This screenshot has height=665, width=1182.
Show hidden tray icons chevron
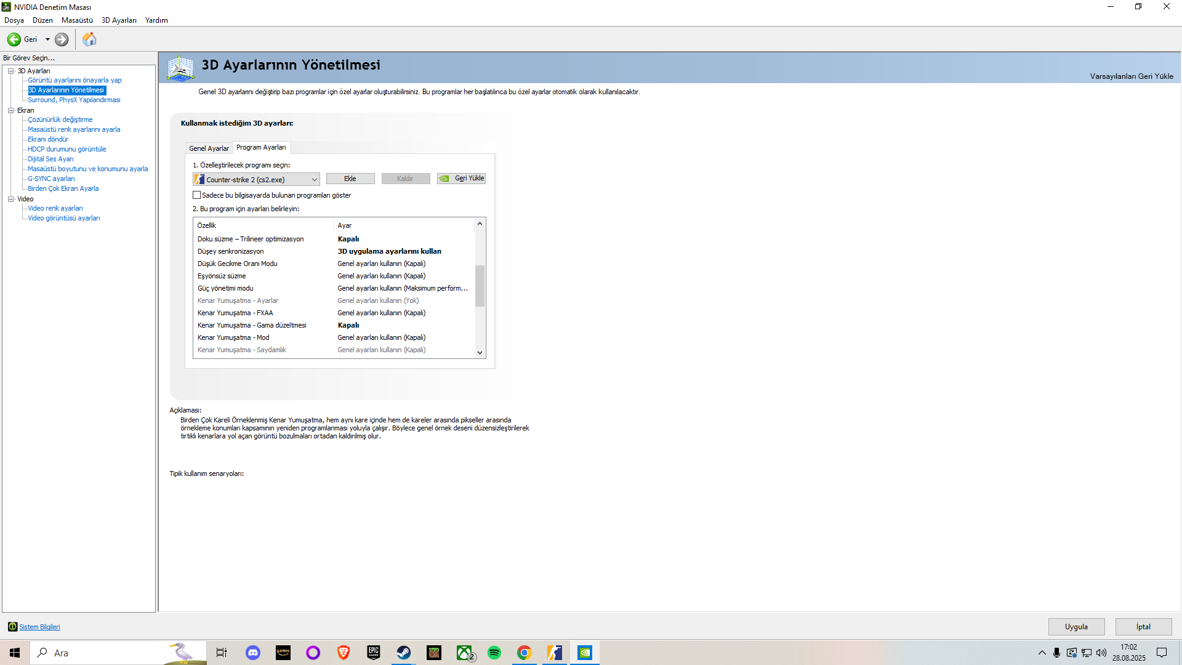click(x=1042, y=653)
